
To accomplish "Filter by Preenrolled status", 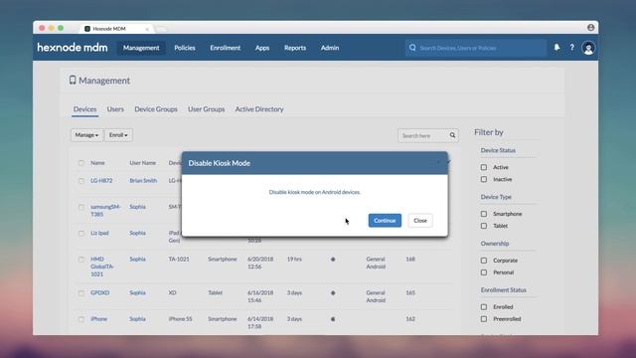I will click(x=484, y=319).
